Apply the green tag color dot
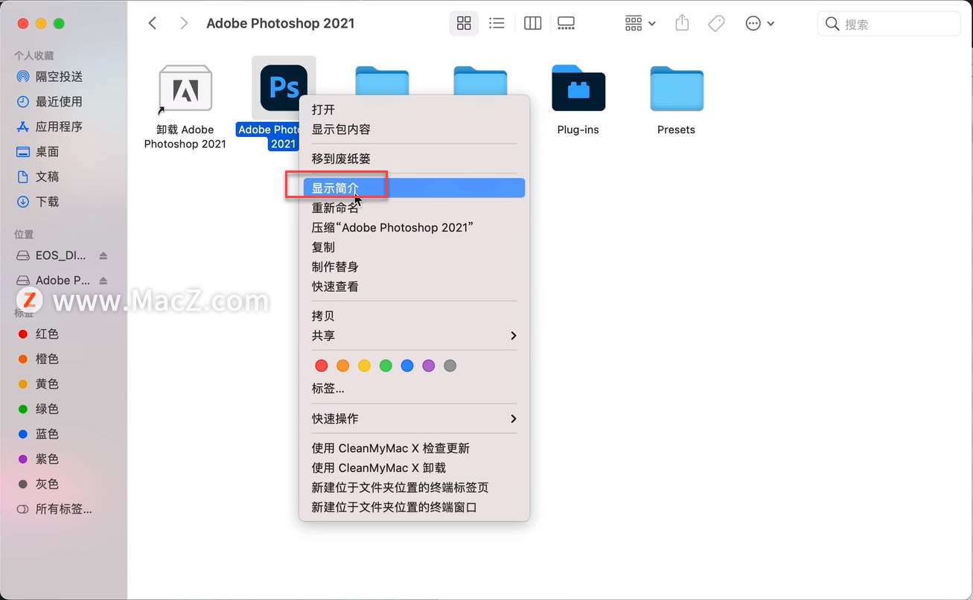 click(386, 366)
